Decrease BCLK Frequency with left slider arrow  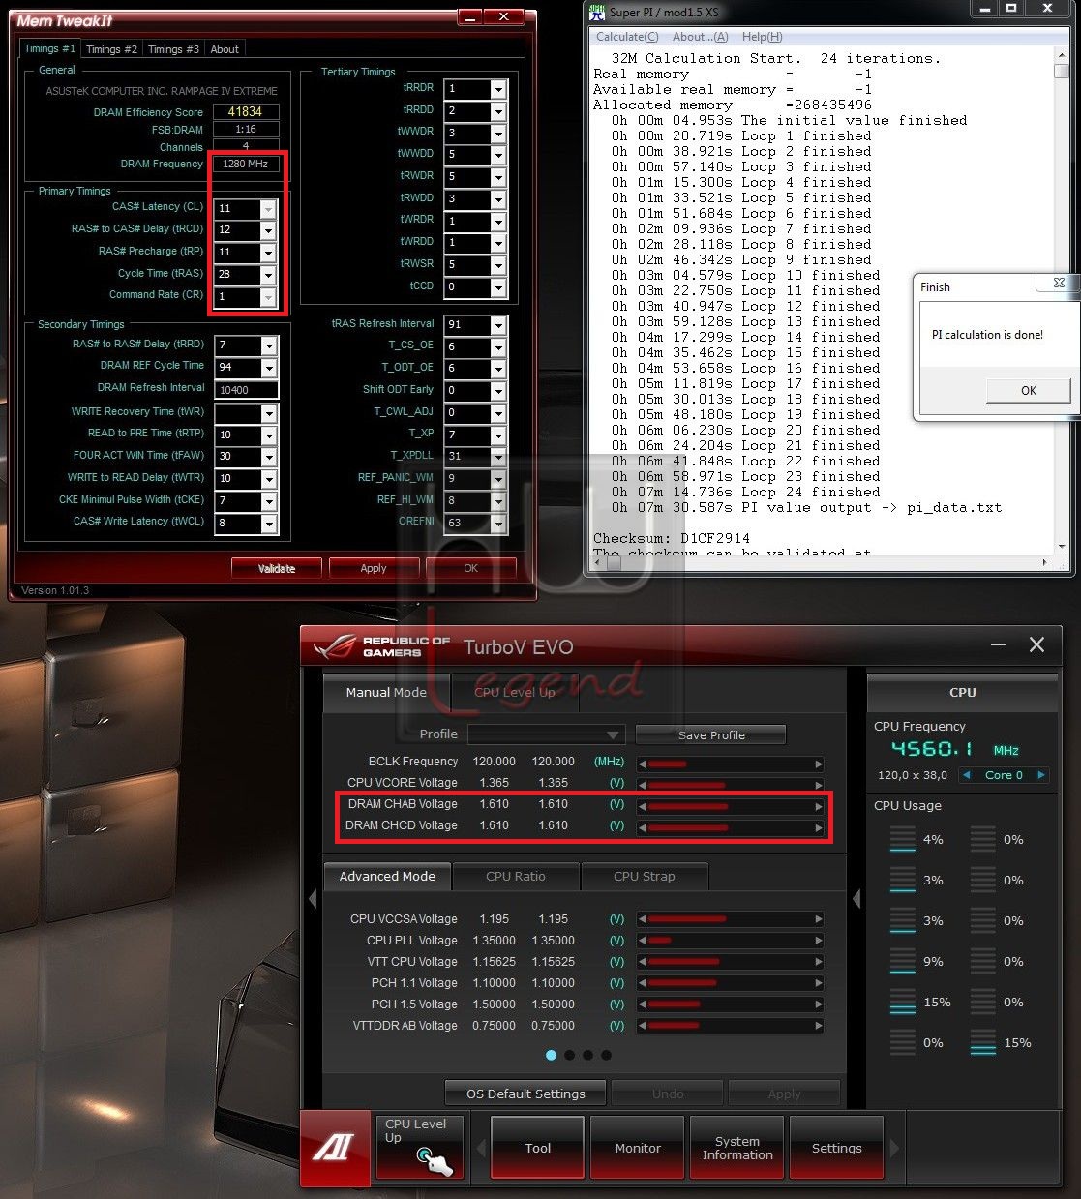point(642,763)
